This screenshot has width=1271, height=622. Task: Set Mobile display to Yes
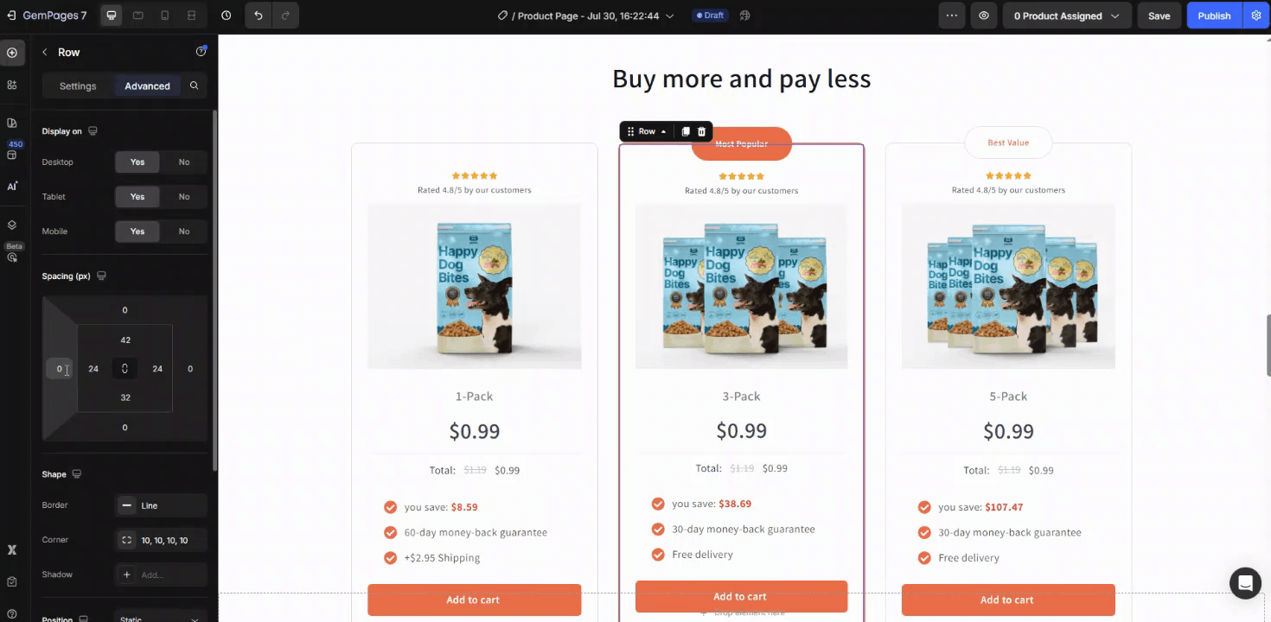(x=137, y=231)
